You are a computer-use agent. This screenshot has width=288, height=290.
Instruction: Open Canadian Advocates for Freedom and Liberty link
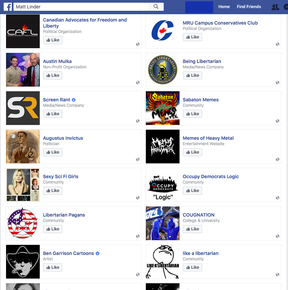pos(85,23)
